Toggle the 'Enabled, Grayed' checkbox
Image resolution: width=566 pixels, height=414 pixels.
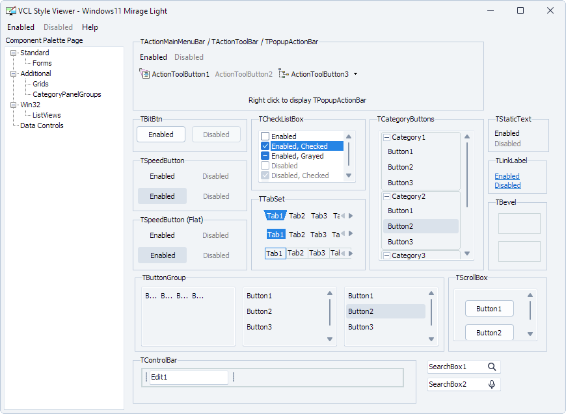point(265,156)
